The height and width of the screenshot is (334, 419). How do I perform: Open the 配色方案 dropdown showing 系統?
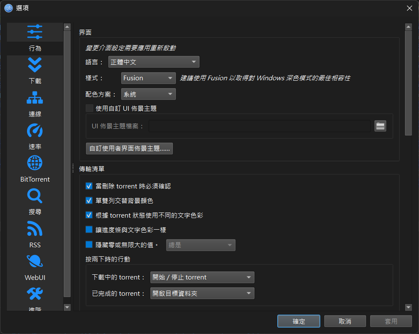pos(148,94)
